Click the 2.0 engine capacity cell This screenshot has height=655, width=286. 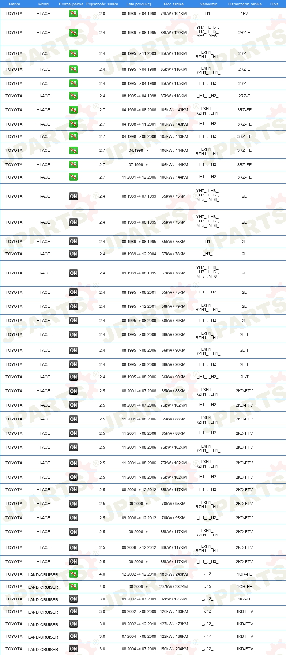tap(102, 14)
